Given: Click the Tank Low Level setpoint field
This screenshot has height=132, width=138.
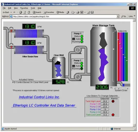Looking at the screenshot, I should [x=105, y=115].
